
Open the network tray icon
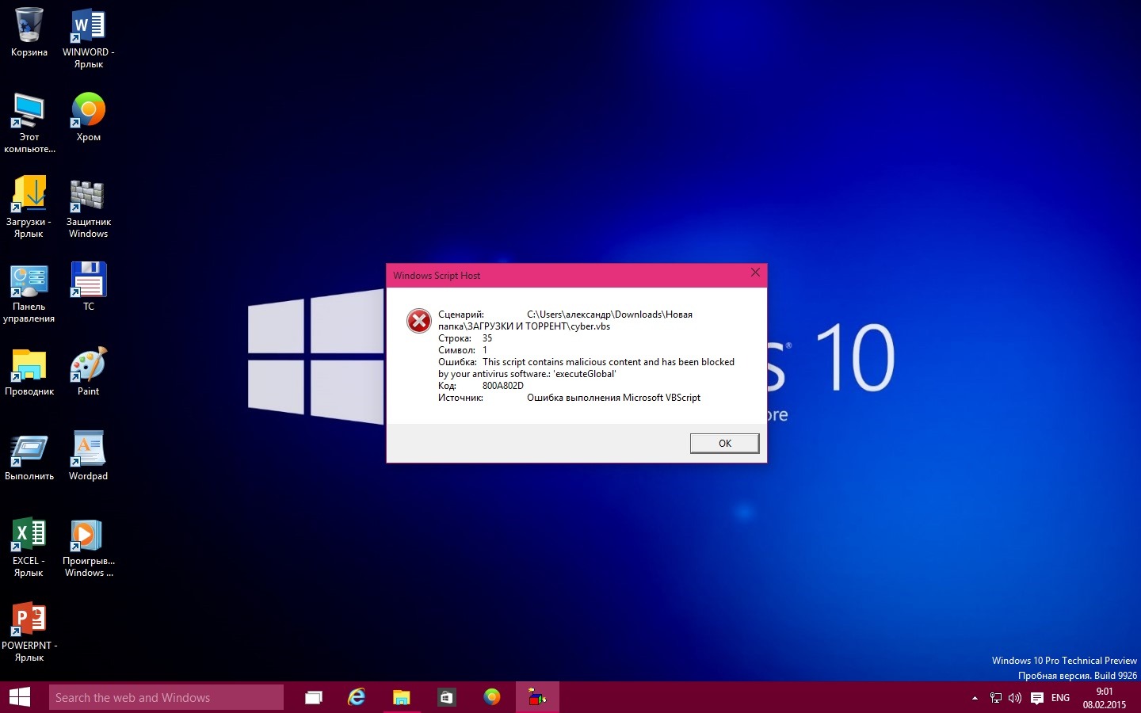click(x=996, y=698)
